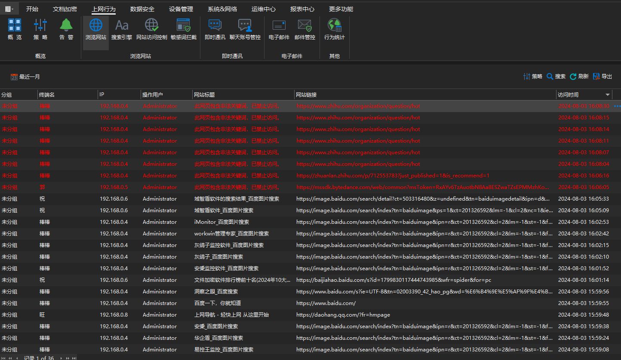Sort by the 操作用户 column header
621x360 pixels.
(166, 95)
